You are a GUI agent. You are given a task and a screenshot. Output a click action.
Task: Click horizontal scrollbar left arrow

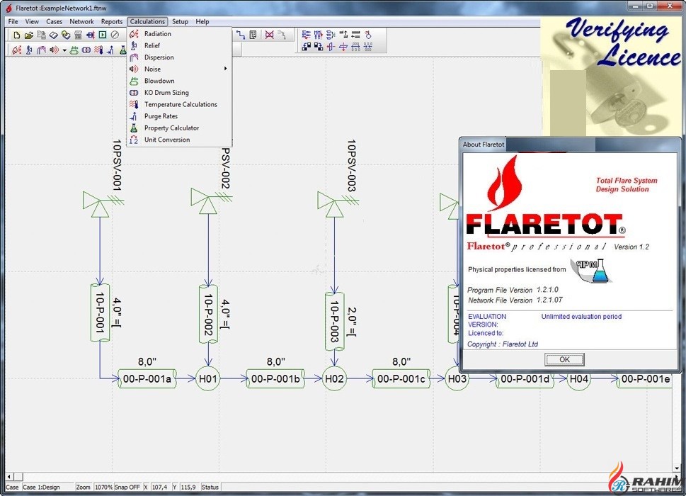(9, 476)
